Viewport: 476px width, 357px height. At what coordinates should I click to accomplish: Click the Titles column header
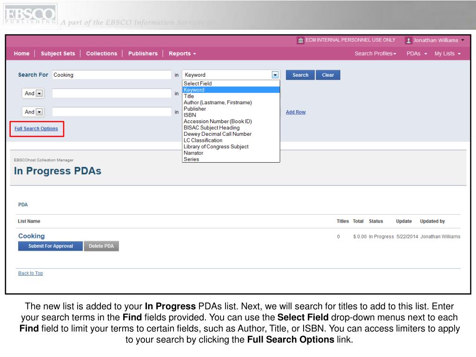(343, 221)
